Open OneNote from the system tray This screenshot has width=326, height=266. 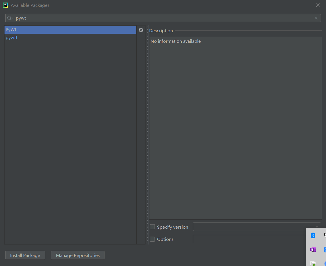(x=313, y=250)
